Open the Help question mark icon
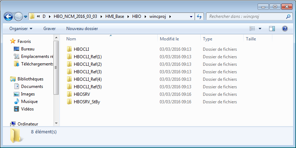Viewport: 296px width, 148px height. tap(285, 29)
